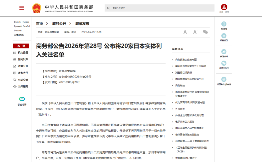Screen dimensions: 262x162
Task: Click the 机构设置 grid icon
Action: tap(15, 53)
